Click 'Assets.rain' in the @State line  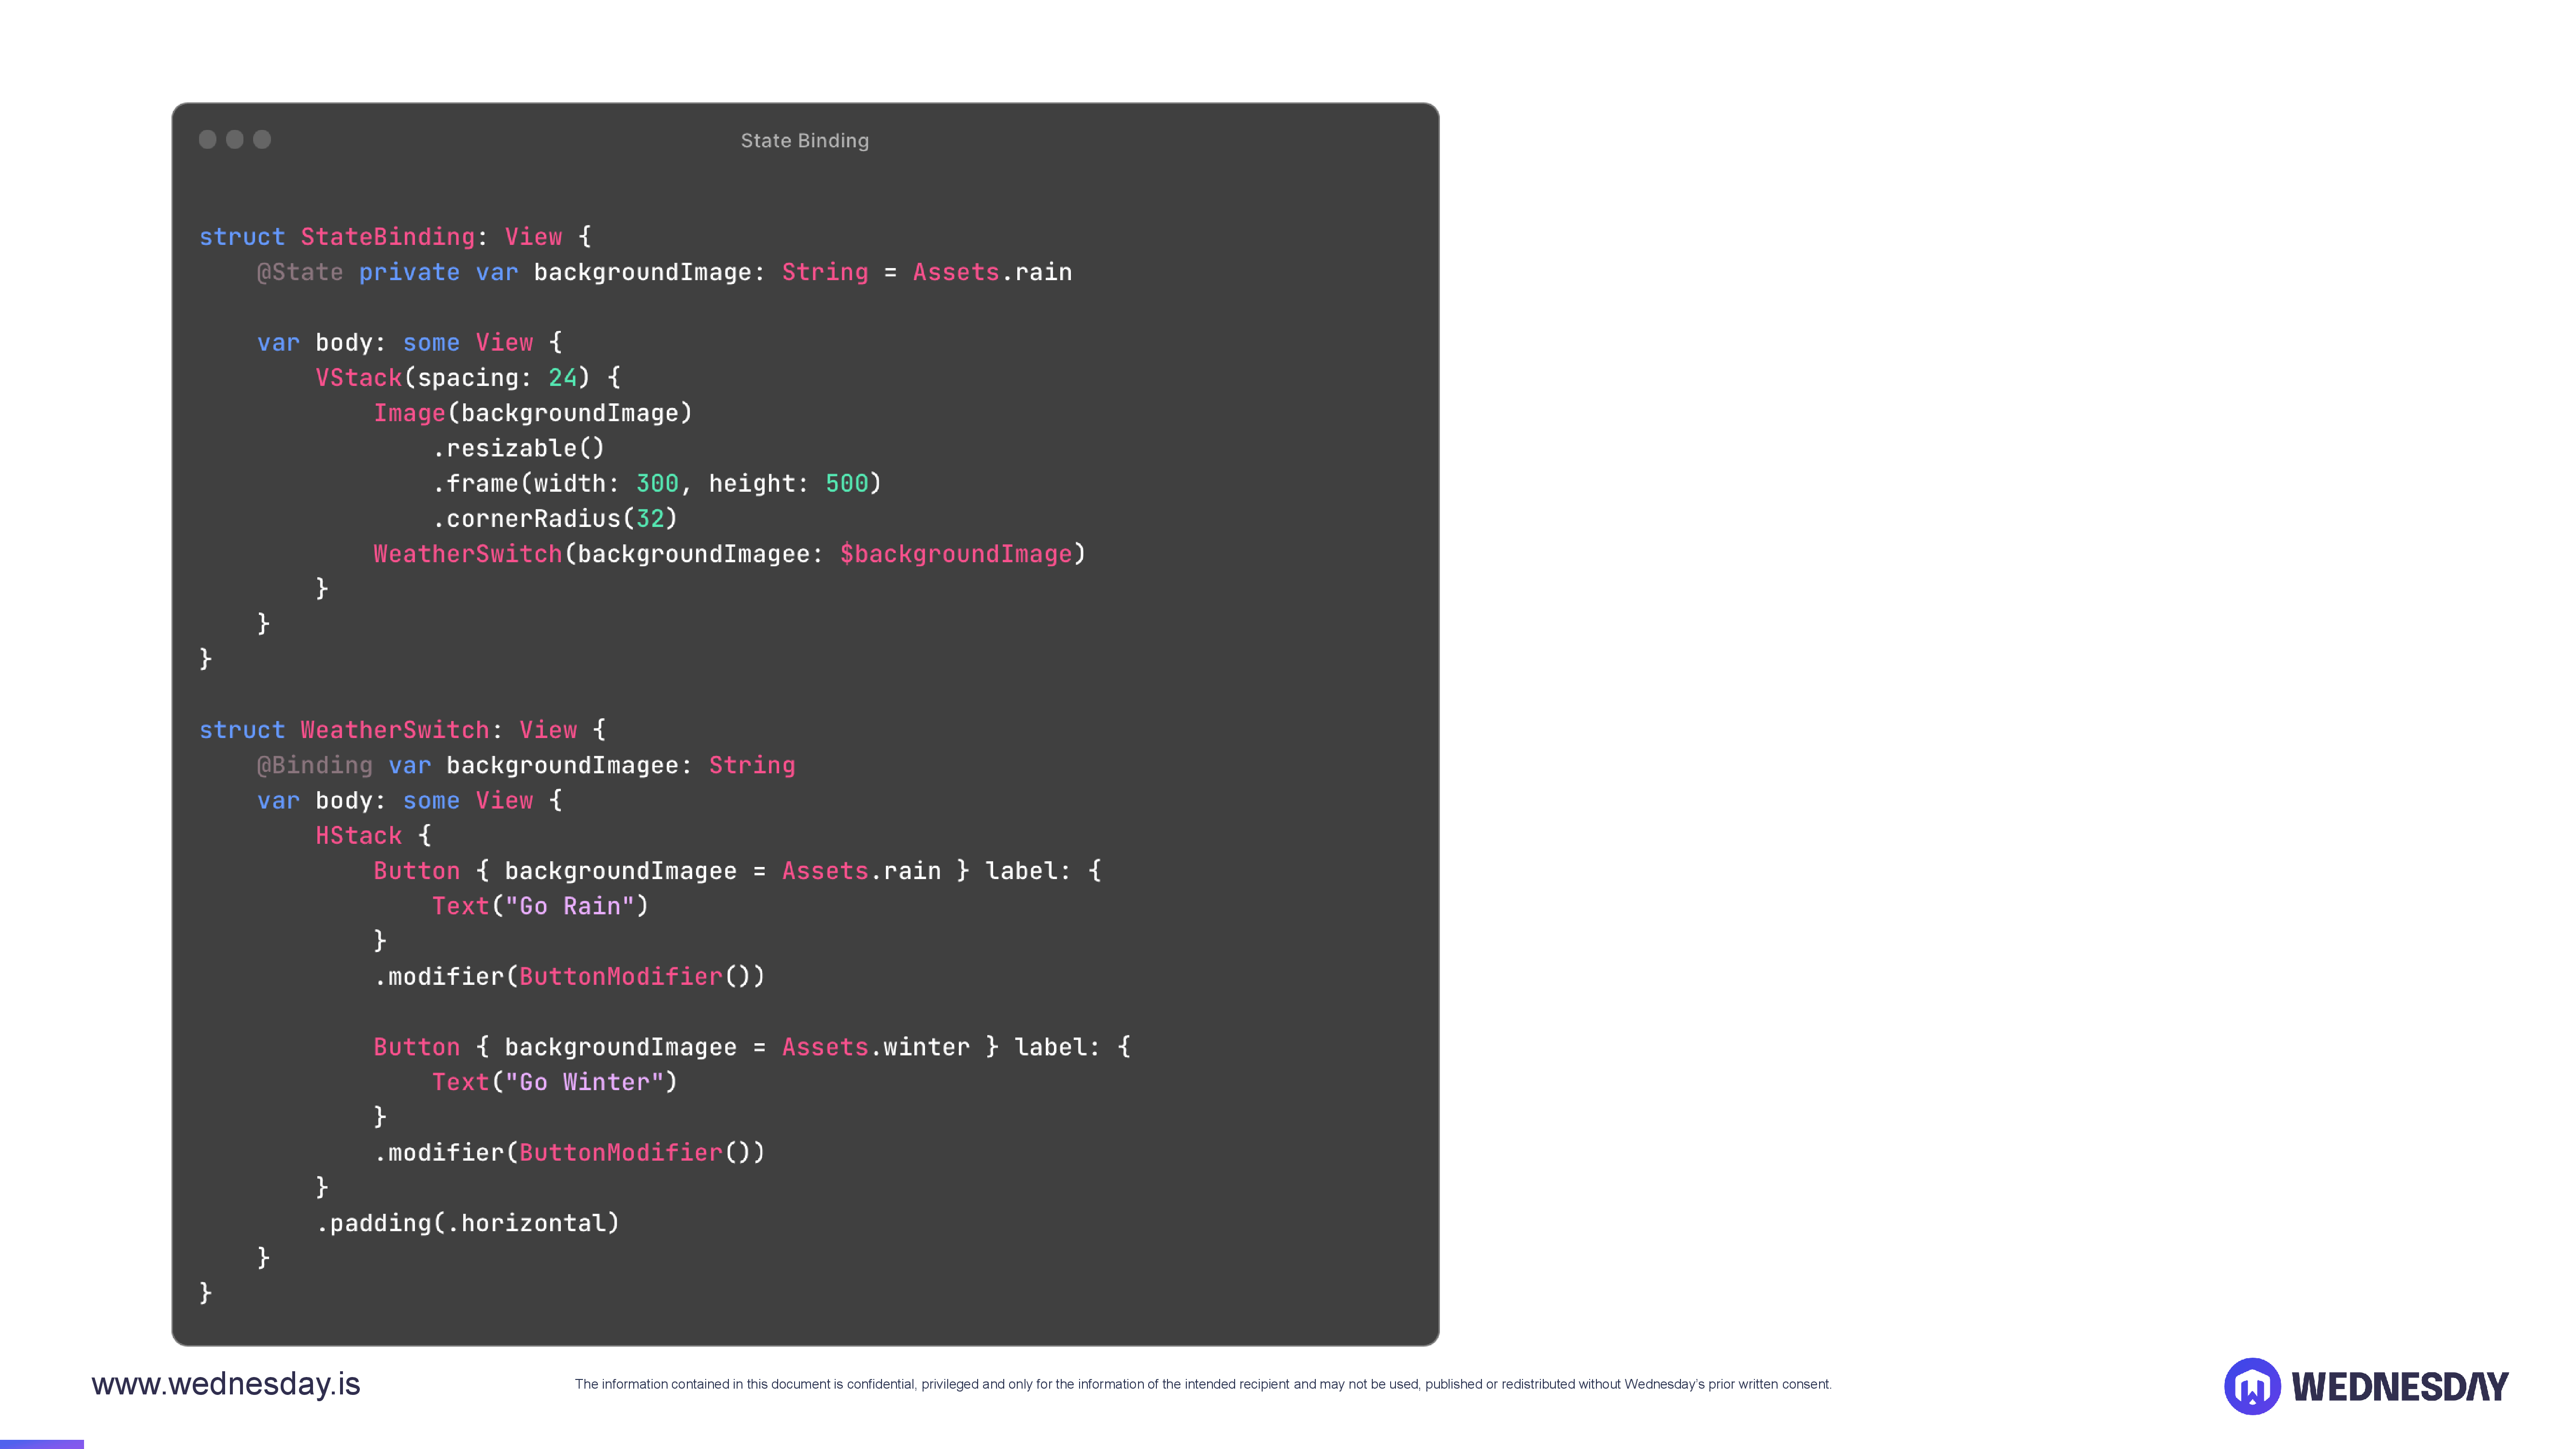coord(992,272)
